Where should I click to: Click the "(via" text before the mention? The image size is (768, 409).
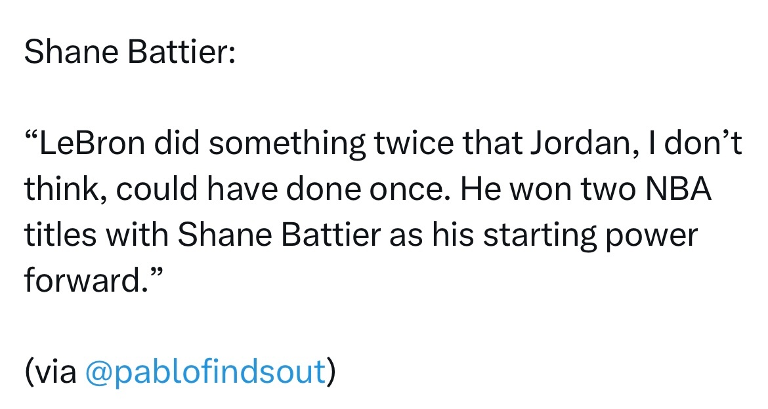click(51, 372)
